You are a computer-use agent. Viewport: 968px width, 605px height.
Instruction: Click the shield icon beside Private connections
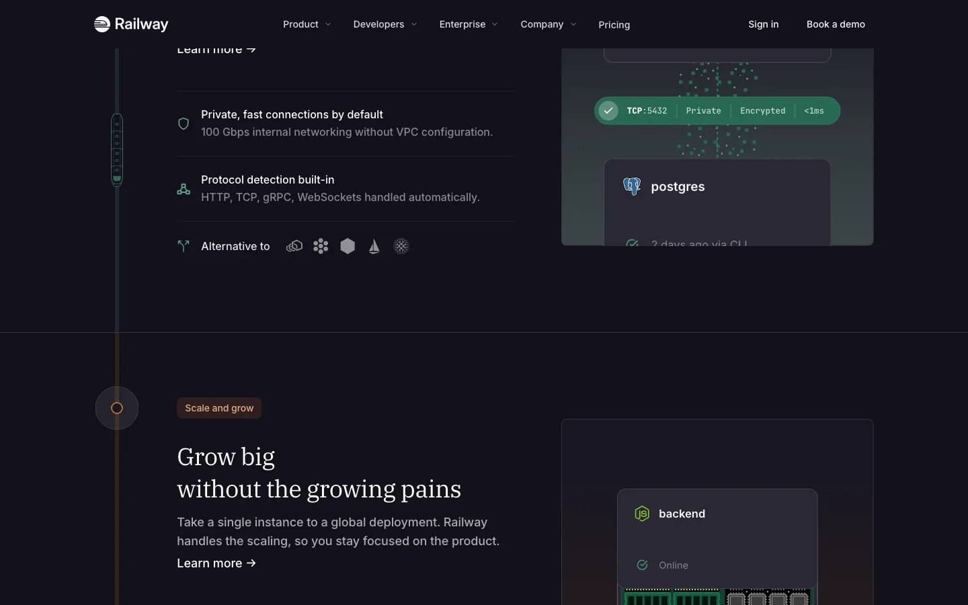click(x=184, y=124)
